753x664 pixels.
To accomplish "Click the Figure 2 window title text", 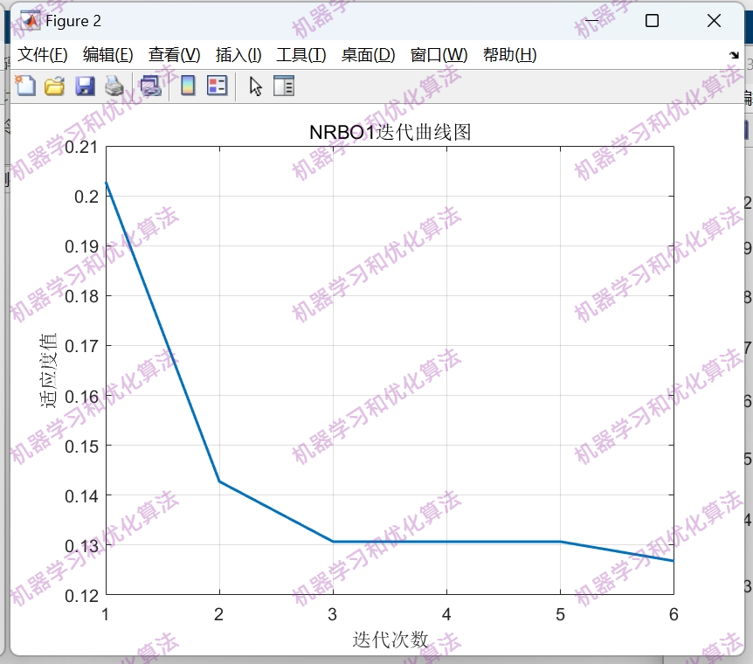I will pos(73,21).
